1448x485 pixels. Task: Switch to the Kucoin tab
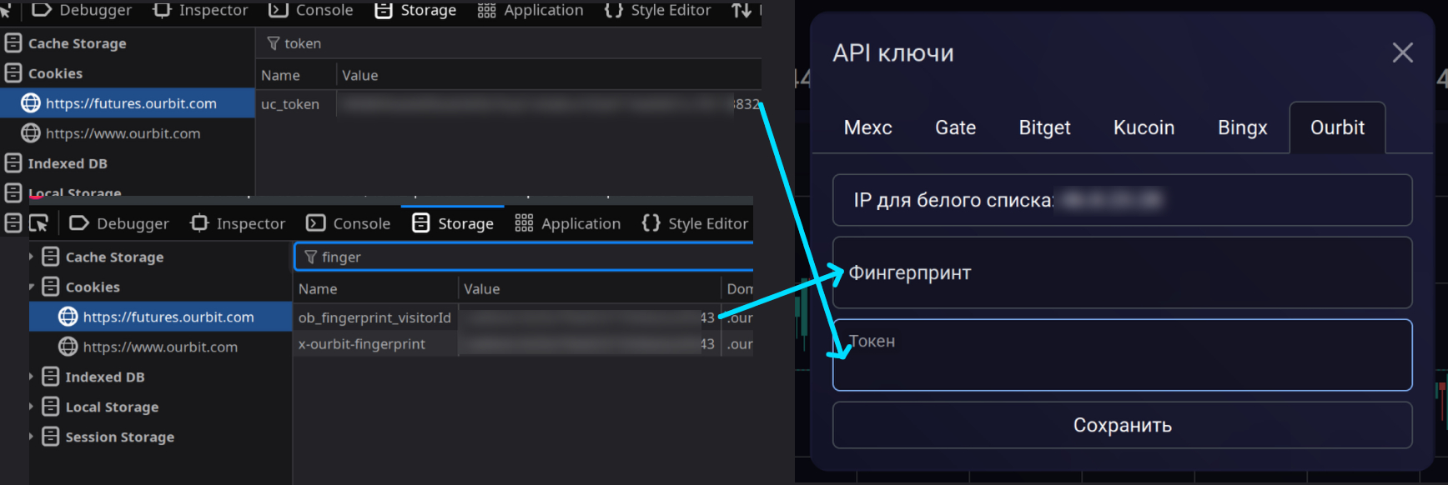(x=1144, y=127)
